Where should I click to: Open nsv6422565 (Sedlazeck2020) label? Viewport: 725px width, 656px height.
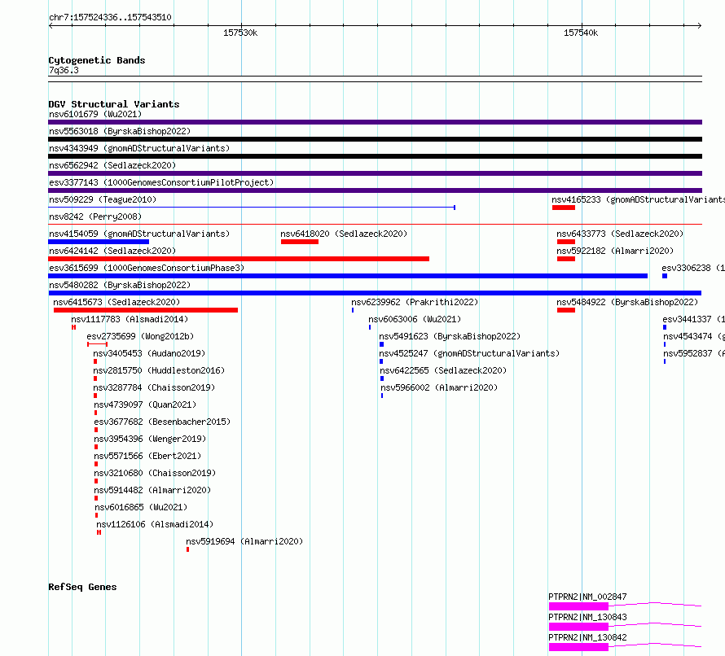pos(443,370)
